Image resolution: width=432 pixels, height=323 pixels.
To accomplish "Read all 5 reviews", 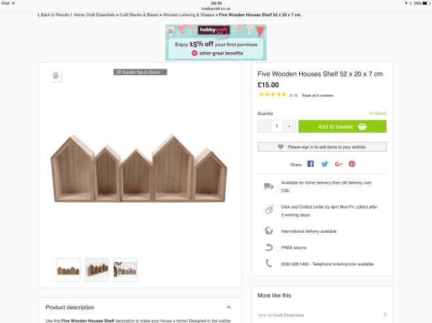I will 317,95.
